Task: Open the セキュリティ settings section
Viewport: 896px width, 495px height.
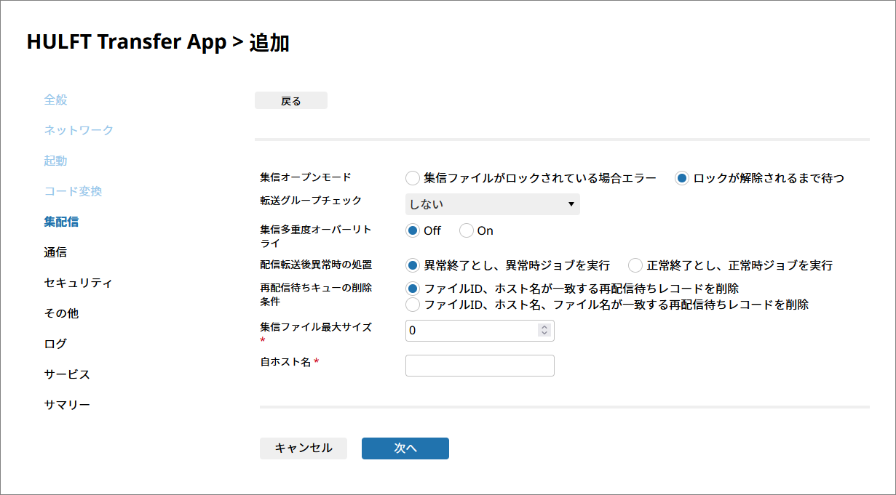Action: pyautogui.click(x=79, y=283)
